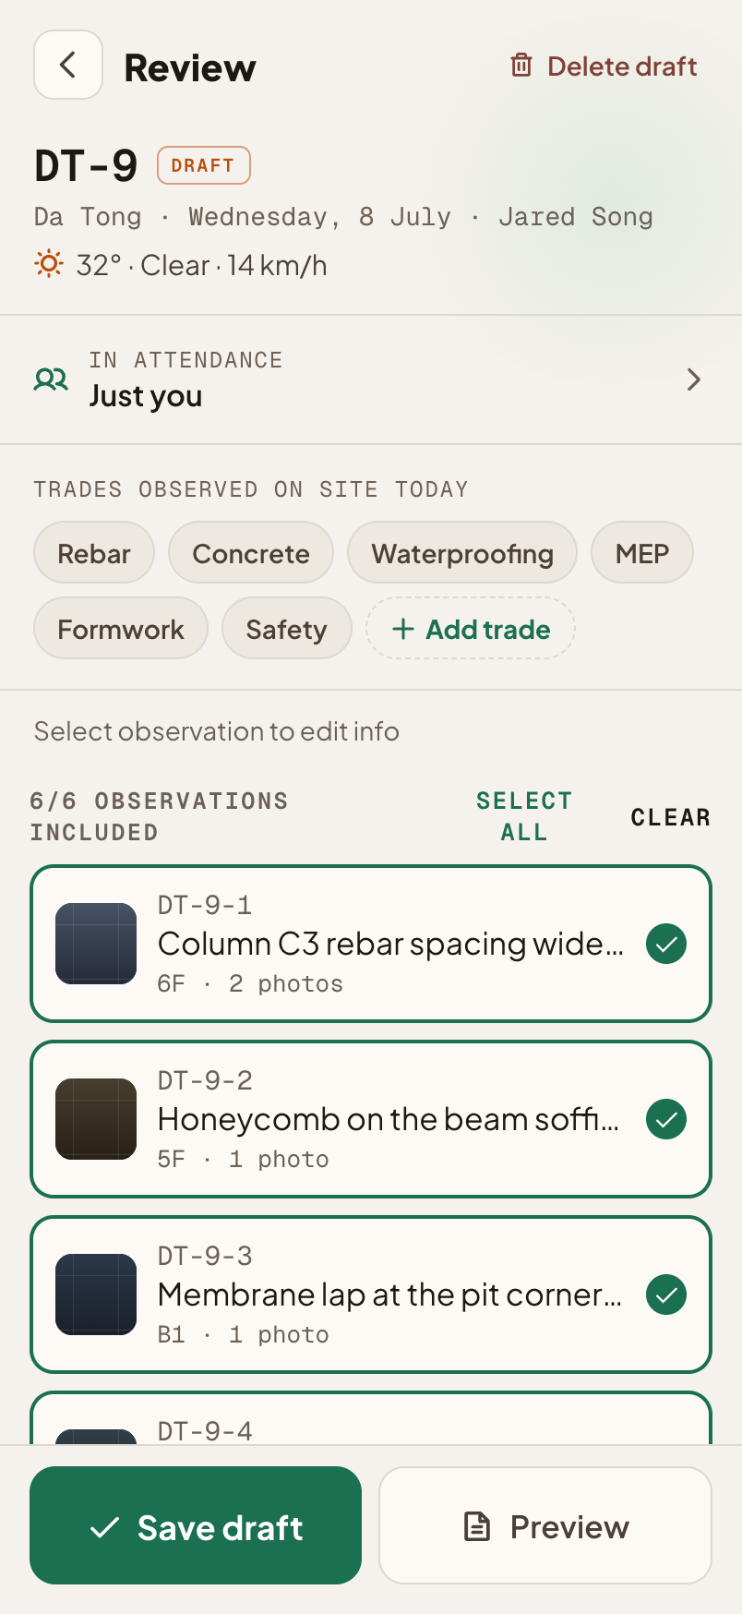Click the Select All link

point(524,816)
